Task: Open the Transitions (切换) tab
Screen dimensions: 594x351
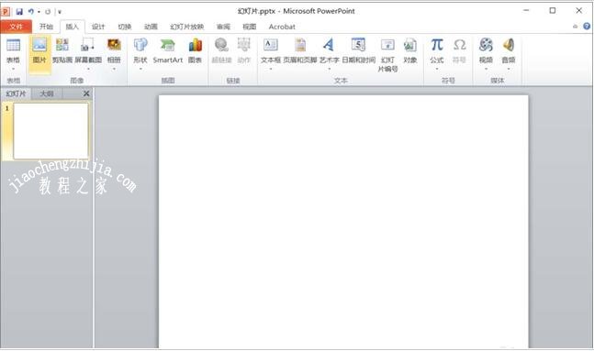Action: [125, 27]
